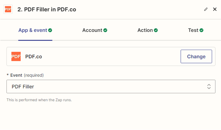Switch to the App & event tab
Screen dimensions: 221x130
click(33, 30)
